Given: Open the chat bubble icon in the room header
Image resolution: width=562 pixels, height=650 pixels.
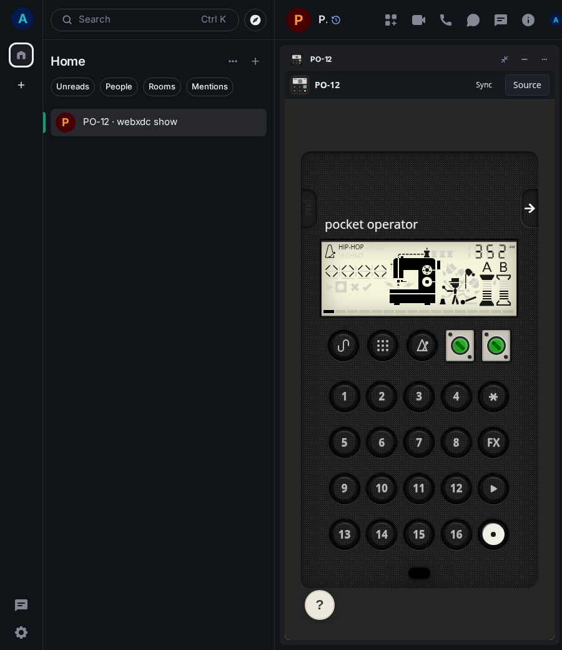Looking at the screenshot, I should click(473, 20).
